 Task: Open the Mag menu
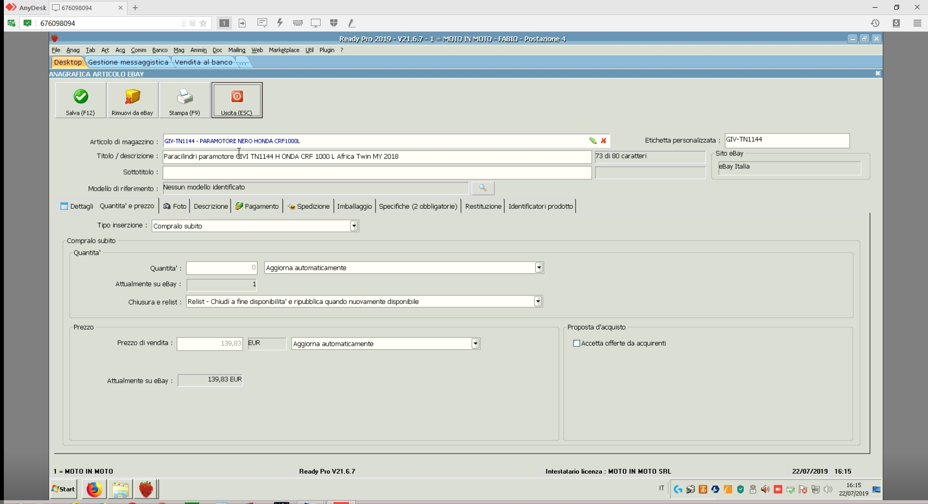coord(179,50)
